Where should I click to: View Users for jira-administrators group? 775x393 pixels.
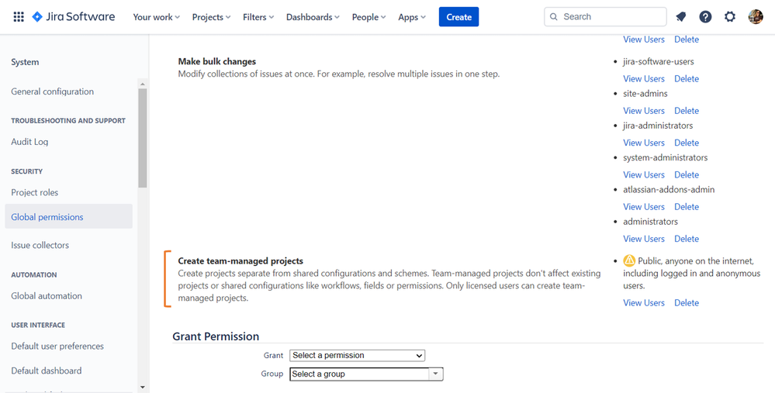click(644, 143)
